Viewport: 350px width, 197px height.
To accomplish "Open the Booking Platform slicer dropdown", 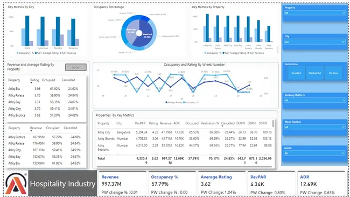I will 315,101.
